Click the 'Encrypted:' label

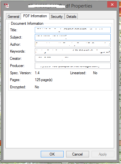[x=18, y=87]
